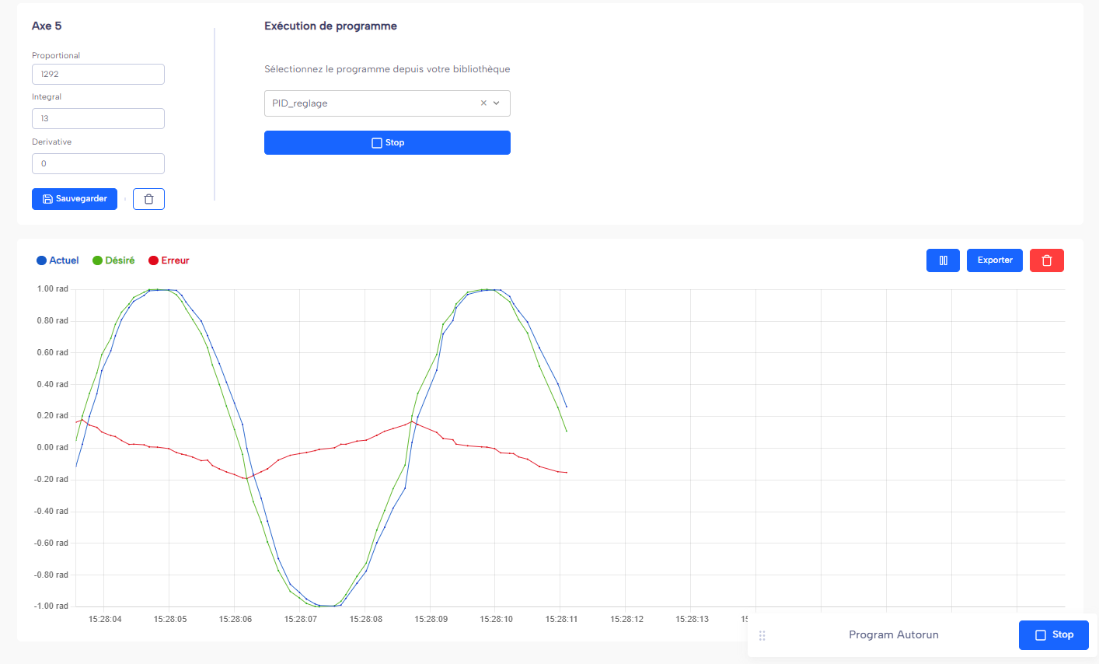The width and height of the screenshot is (1099, 664).
Task: Save PID settings with Sauvegarder
Action: [75, 199]
